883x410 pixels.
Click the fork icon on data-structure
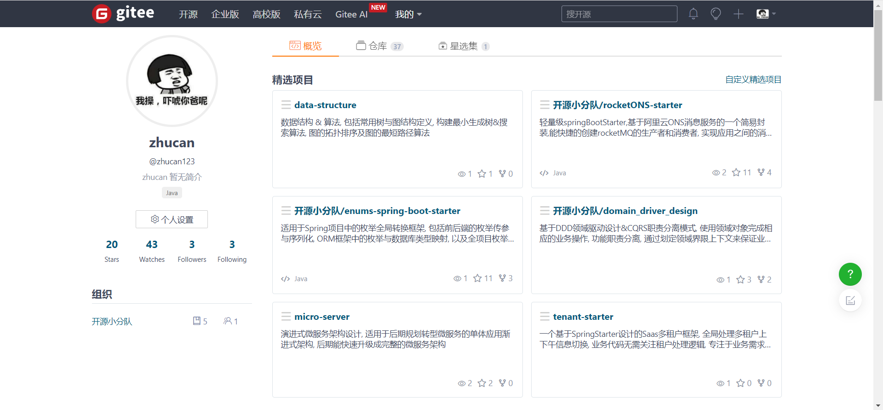(502, 173)
